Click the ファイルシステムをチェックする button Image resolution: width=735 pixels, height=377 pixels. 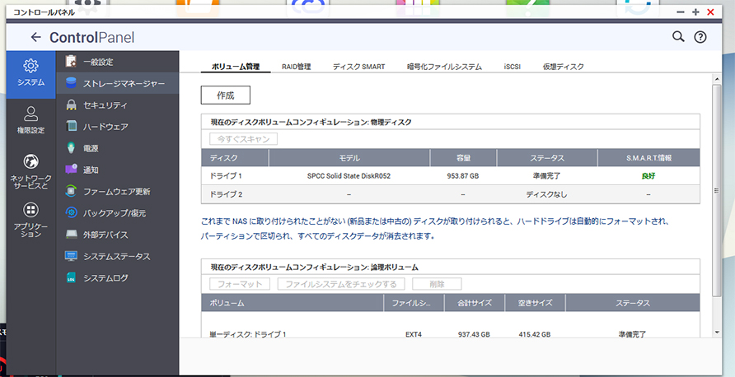tap(341, 284)
